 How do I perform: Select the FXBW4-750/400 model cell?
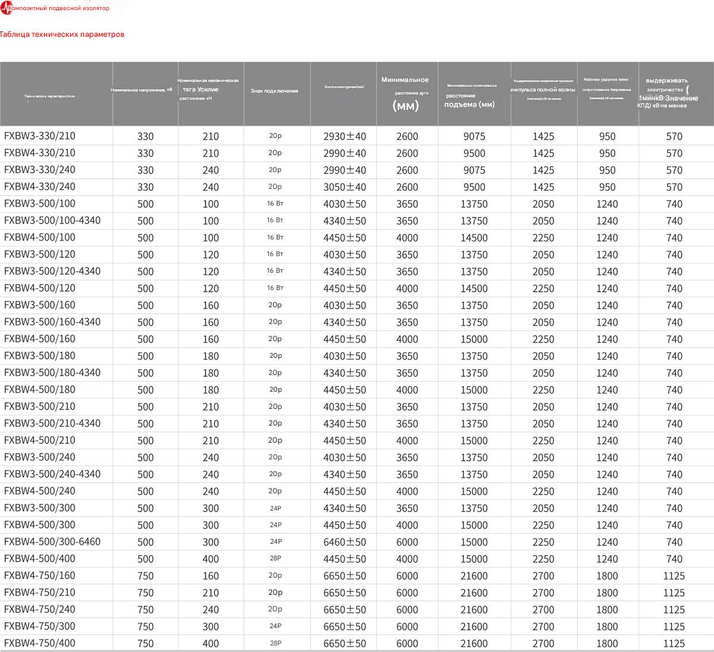tap(40, 643)
